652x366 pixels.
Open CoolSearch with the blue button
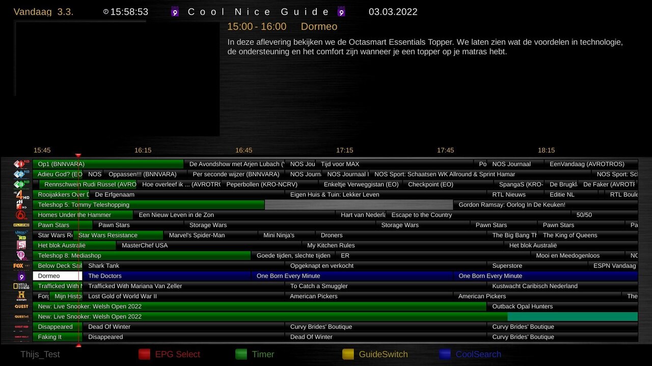coord(445,354)
